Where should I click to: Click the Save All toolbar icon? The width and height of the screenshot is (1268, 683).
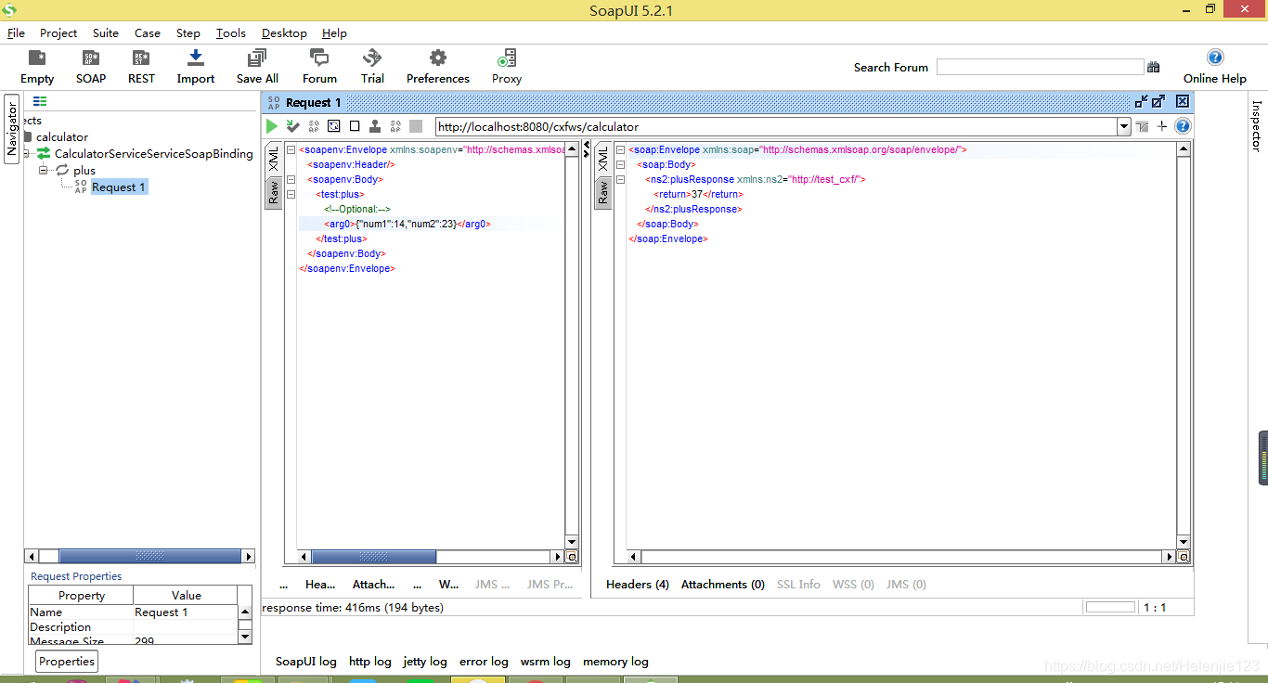click(x=257, y=67)
